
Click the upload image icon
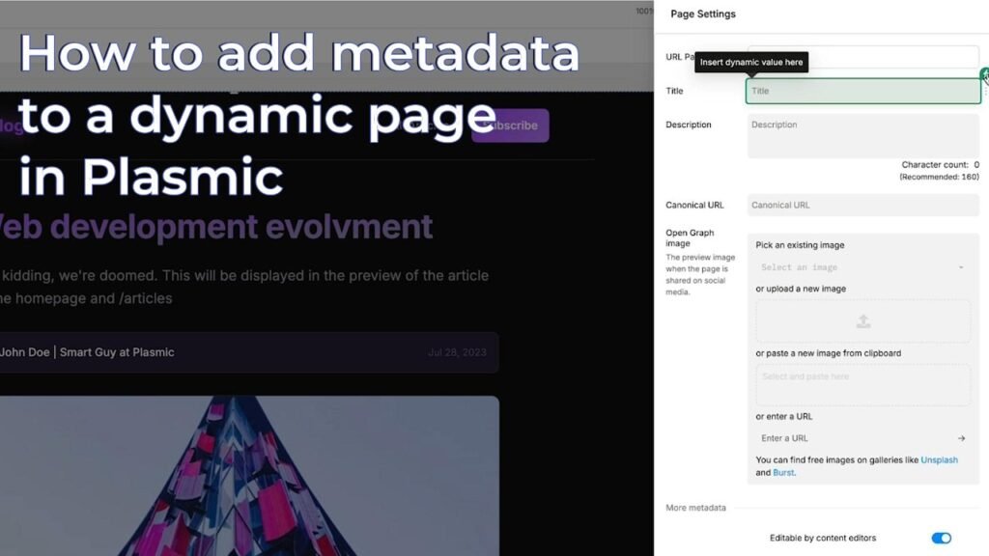[862, 321]
